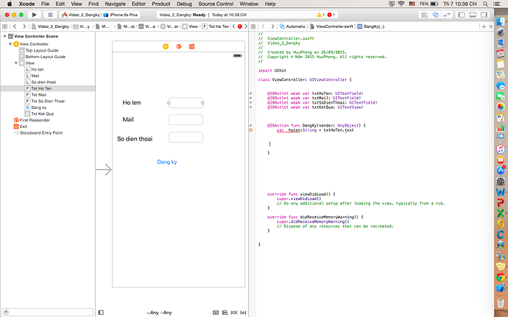Viewport: 508px width, 317px height.
Task: Click the Run (play) button
Action: [x=35, y=14]
